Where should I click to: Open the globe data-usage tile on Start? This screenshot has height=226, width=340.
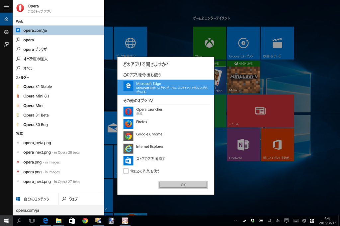[130, 43]
